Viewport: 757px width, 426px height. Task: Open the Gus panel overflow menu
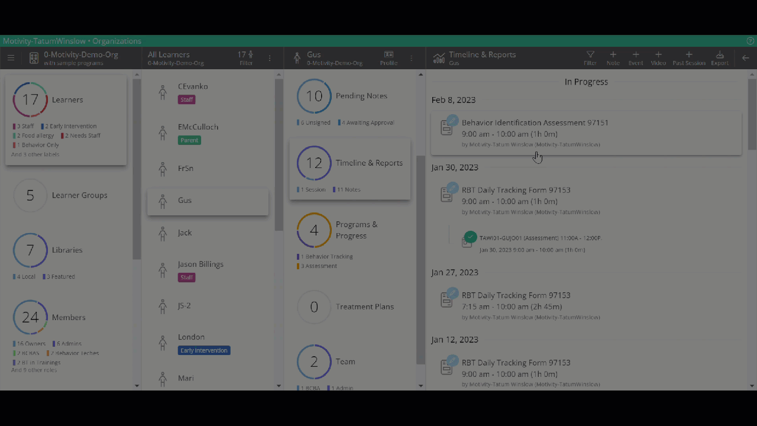pos(412,58)
